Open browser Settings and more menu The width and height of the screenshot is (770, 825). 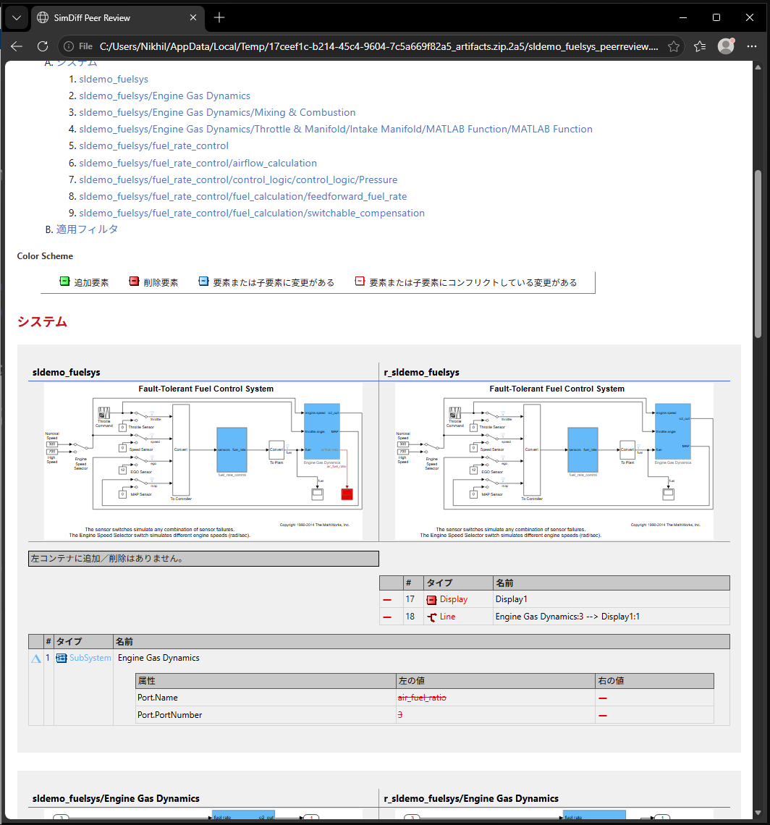[752, 46]
